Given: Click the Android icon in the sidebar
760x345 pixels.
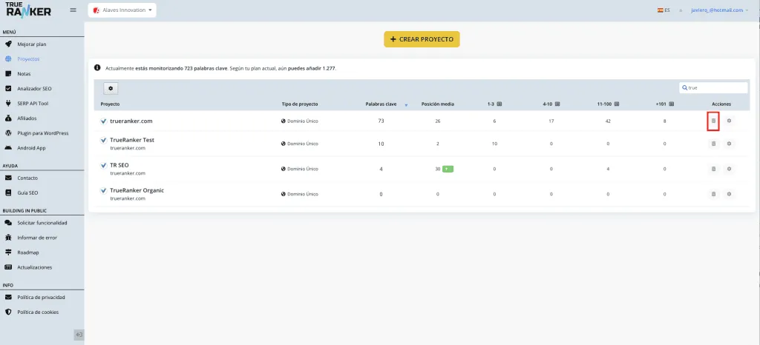Looking at the screenshot, I should pyautogui.click(x=8, y=148).
